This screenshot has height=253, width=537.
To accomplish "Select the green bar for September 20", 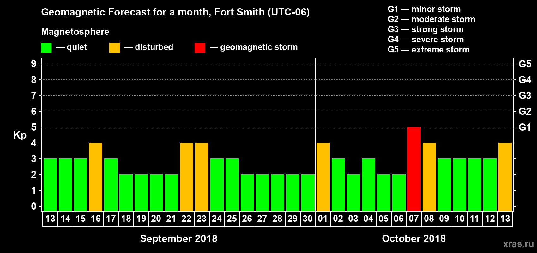I will click(156, 193).
